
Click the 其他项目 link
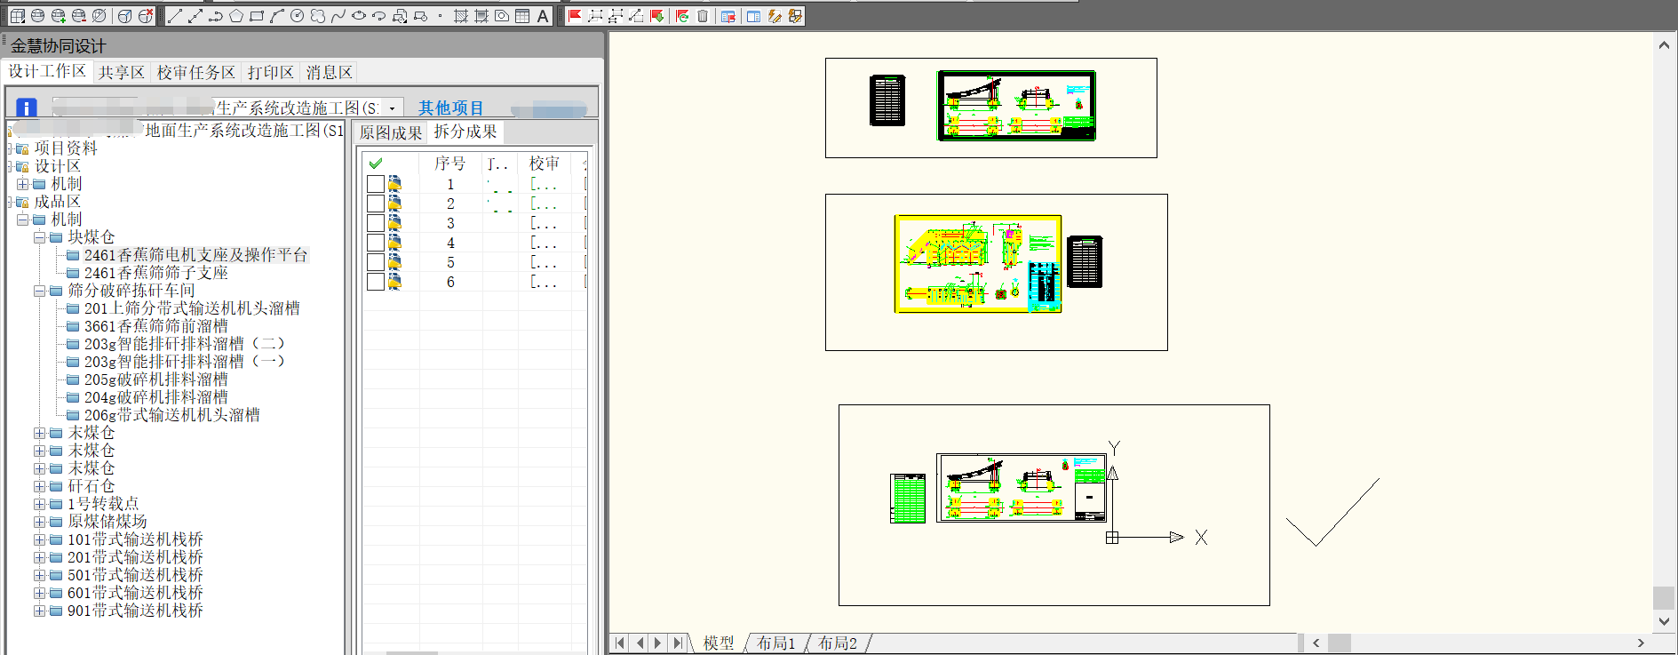coord(450,108)
